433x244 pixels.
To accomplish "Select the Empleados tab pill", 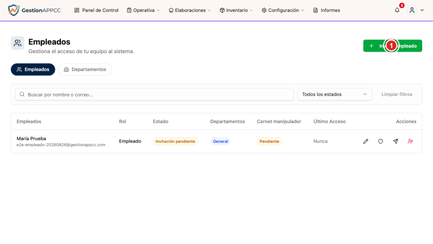I will click(x=33, y=69).
